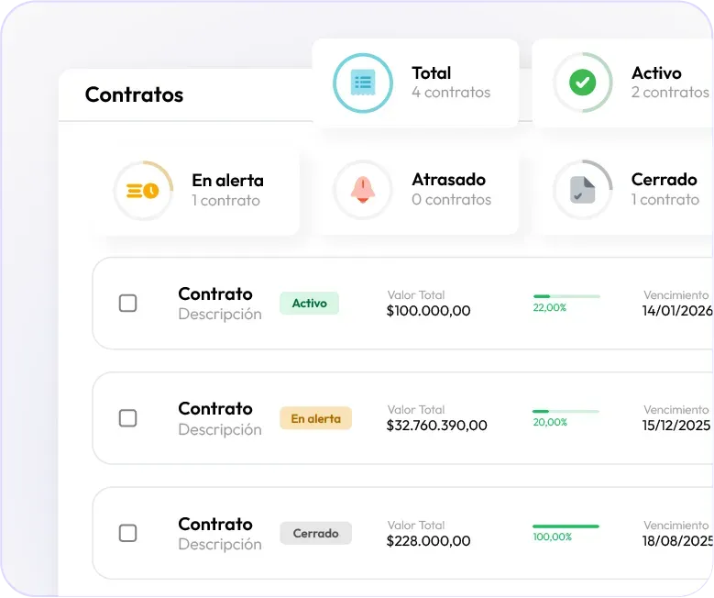The image size is (714, 598).
Task: Check the Activo contract checkbox
Action: tap(128, 303)
